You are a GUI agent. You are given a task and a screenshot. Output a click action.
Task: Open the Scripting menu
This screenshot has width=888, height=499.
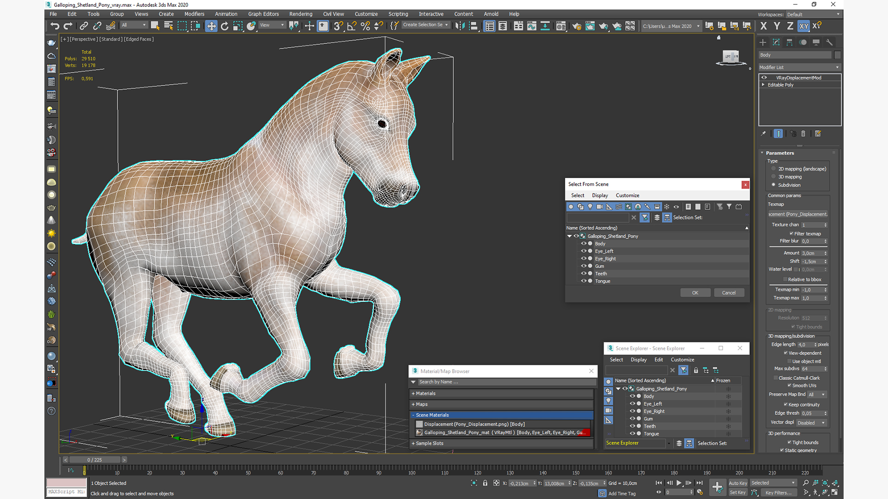(398, 14)
